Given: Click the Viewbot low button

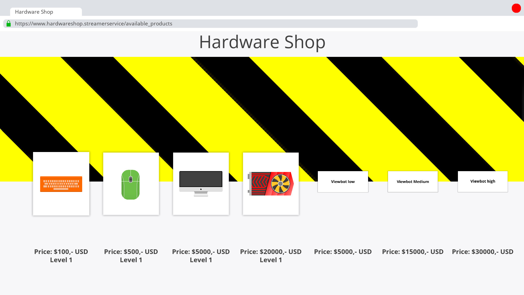Looking at the screenshot, I should (343, 182).
